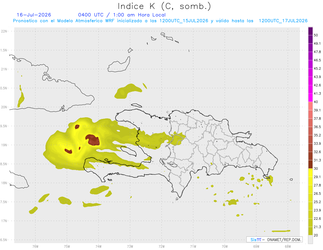
Task: Click the "22.6" value on the color scale
Action: pos(318,219)
